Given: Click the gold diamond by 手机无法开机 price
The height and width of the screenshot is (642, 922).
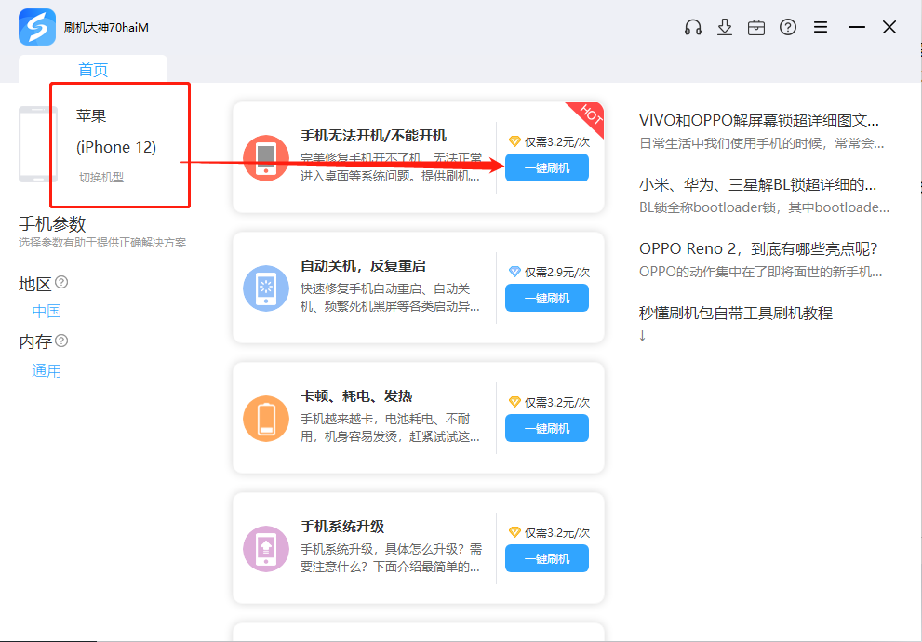Looking at the screenshot, I should [x=514, y=141].
